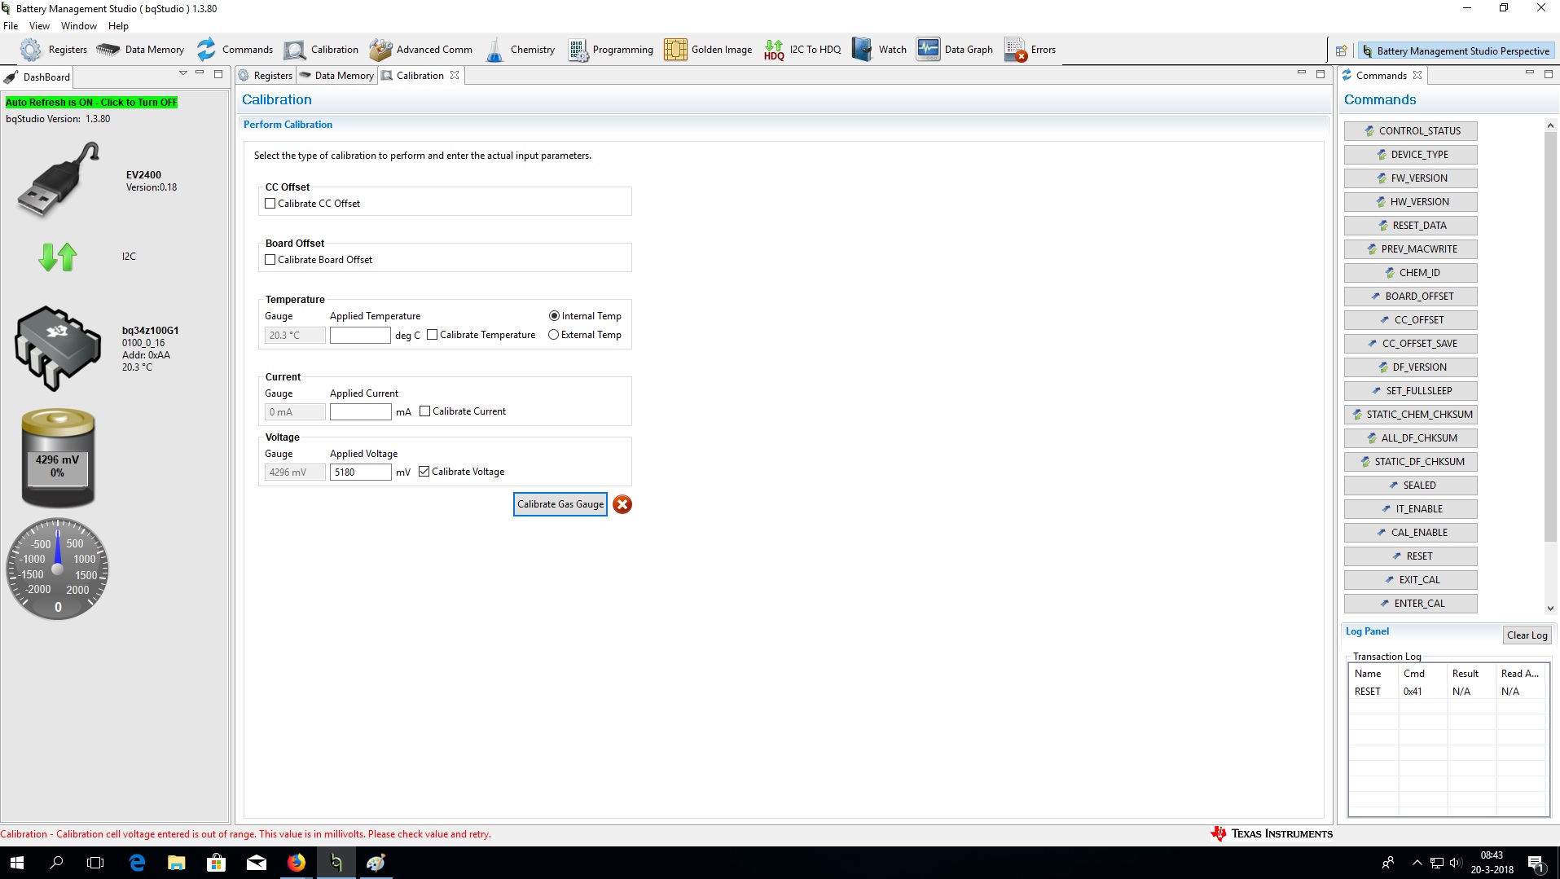
Task: Select External Temp radio button
Action: 554,335
